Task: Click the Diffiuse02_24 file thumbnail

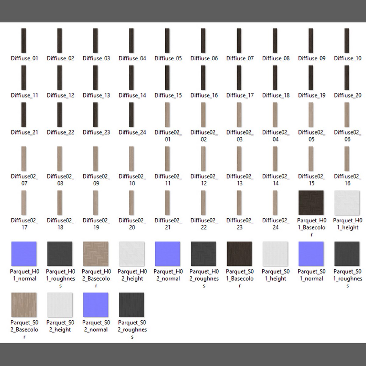Action: click(x=275, y=203)
